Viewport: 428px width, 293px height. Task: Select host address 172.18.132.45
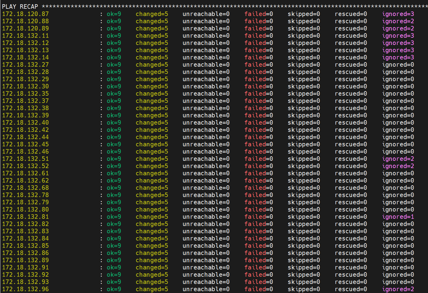(25, 144)
